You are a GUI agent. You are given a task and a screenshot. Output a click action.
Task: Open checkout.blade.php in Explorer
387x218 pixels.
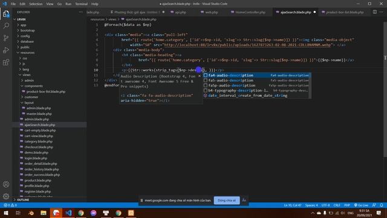[x=39, y=147]
